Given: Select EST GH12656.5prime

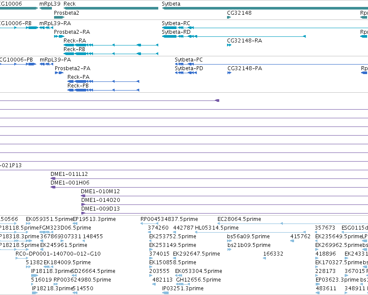Looking at the screenshot, I should (198, 280).
